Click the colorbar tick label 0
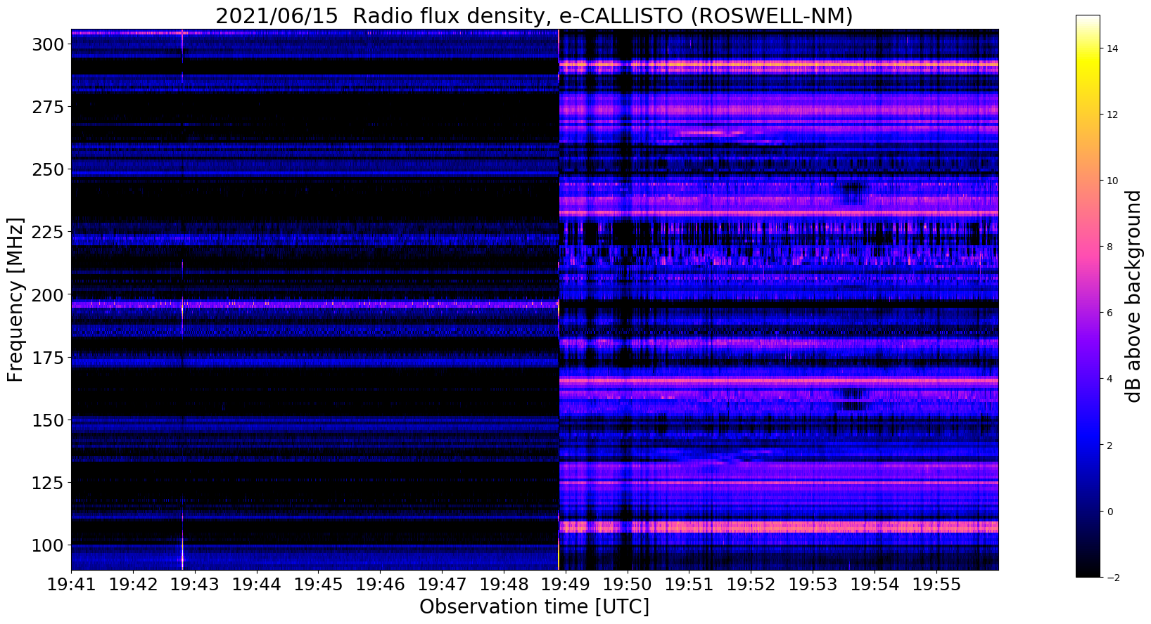1151x624 pixels. tap(1110, 511)
